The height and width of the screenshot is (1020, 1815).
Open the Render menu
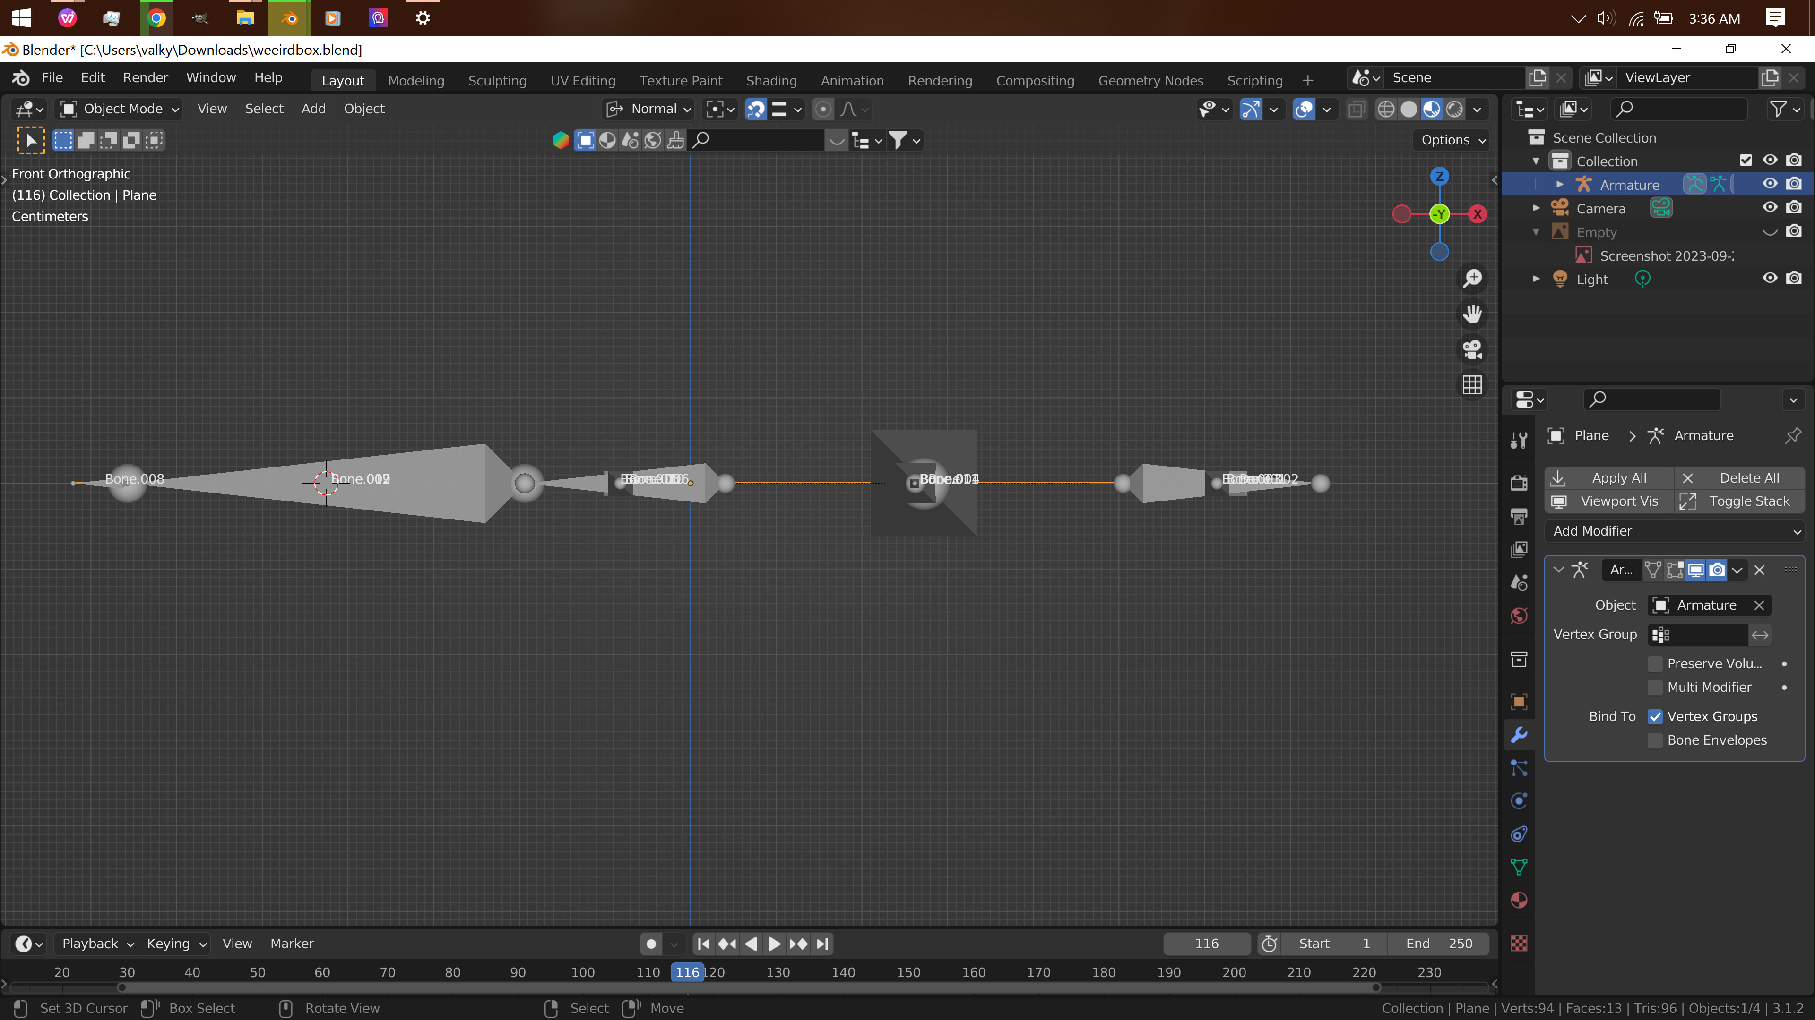[145, 78]
